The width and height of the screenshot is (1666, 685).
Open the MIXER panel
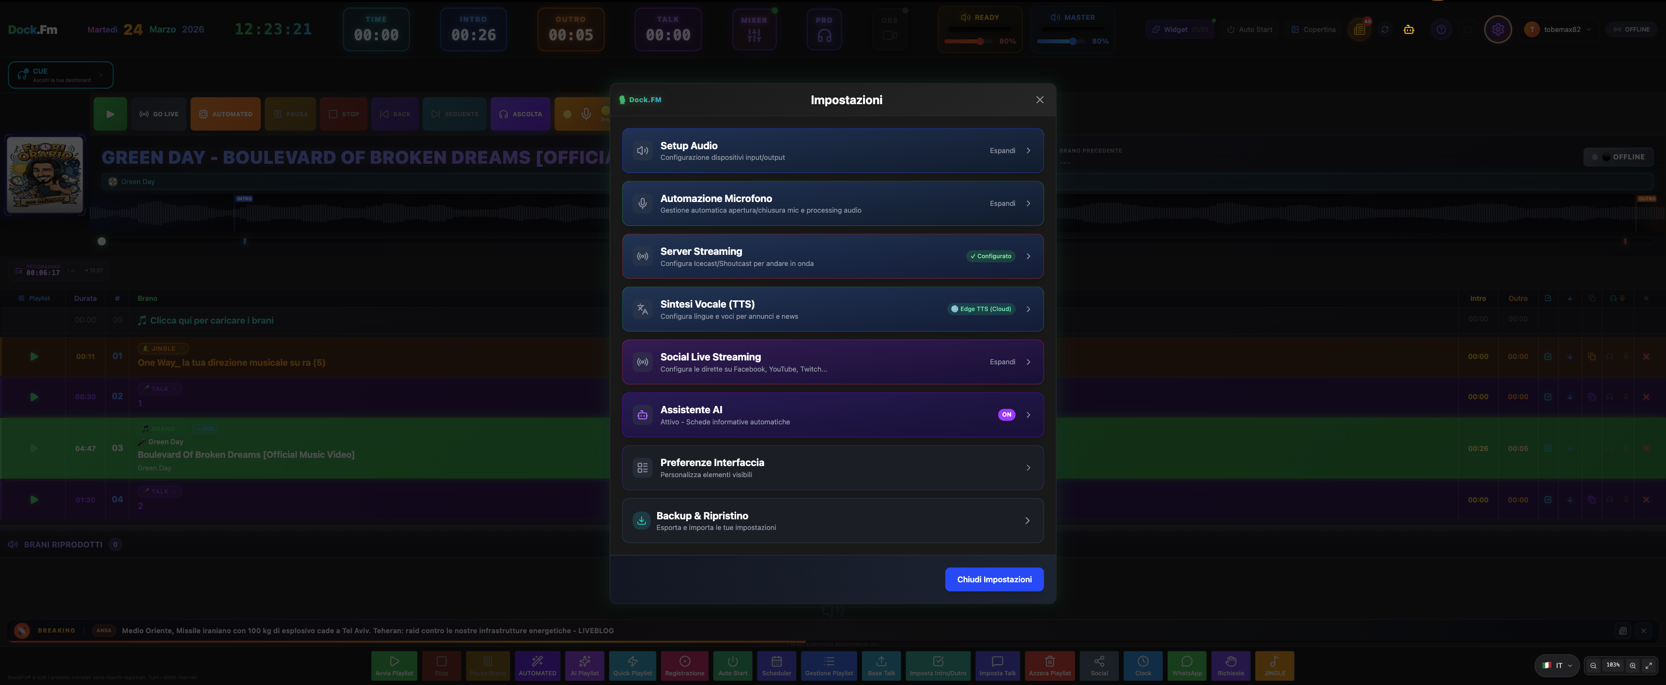tap(754, 29)
